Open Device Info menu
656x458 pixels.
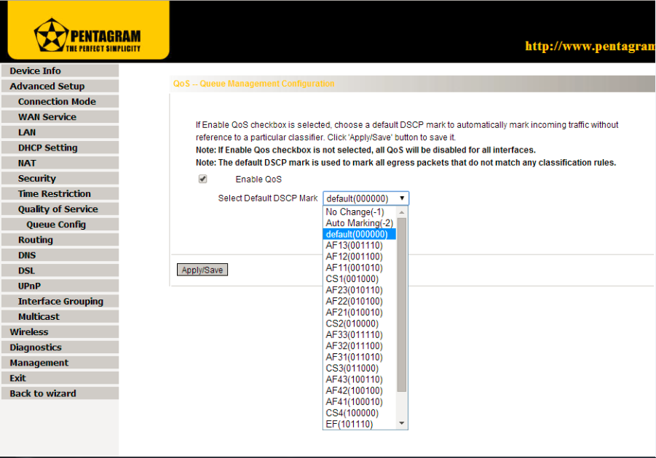pos(60,71)
